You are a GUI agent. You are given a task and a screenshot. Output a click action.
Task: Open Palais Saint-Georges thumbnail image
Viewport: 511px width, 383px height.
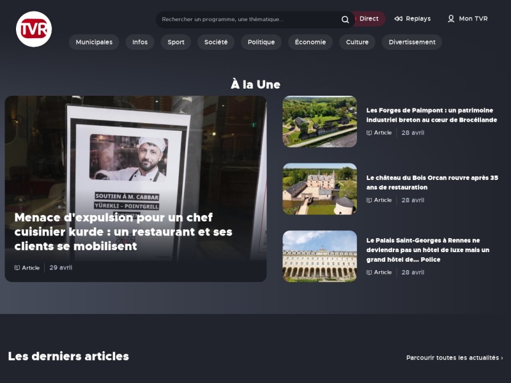(320, 257)
